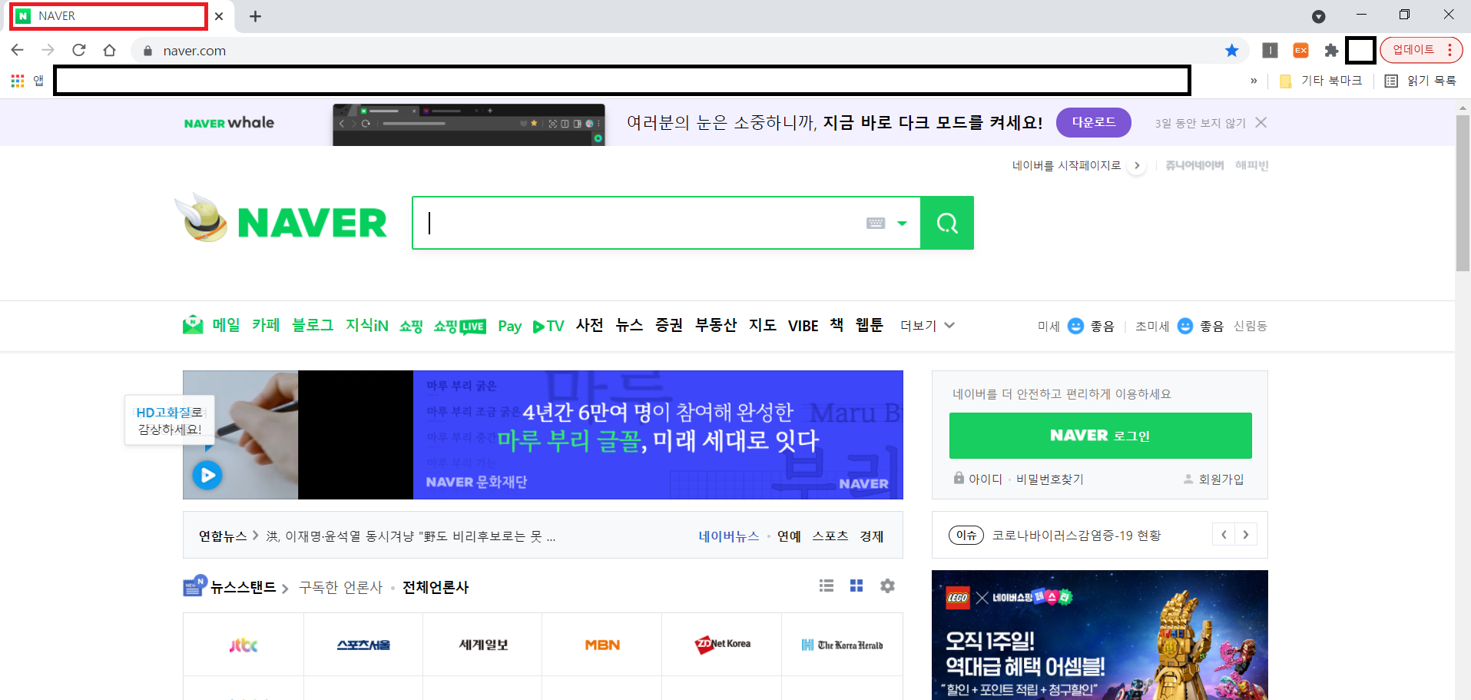The height and width of the screenshot is (700, 1471).
Task: Click the 다운로드 button in Whale banner
Action: click(x=1093, y=122)
